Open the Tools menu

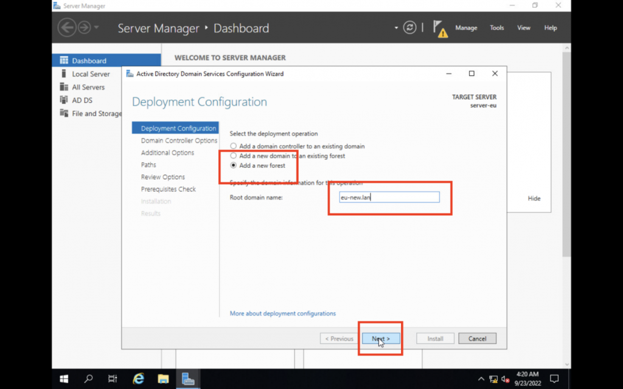[x=497, y=28]
